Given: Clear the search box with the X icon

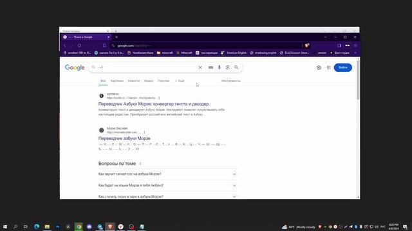Looking at the screenshot, I should pos(200,67).
